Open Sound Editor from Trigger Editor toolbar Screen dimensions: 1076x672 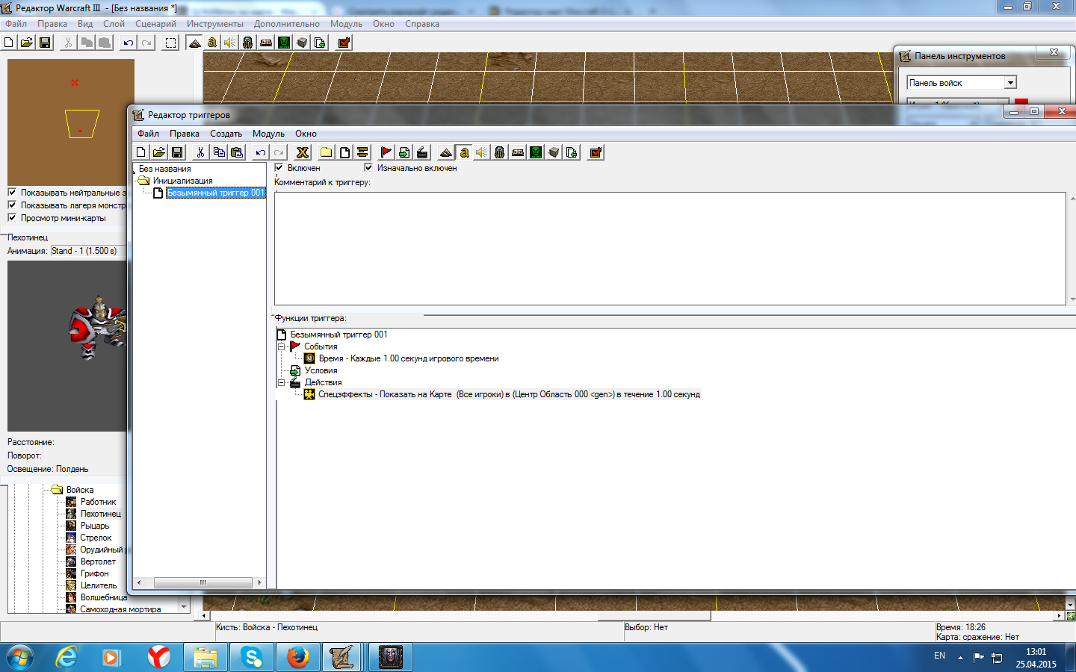point(482,152)
